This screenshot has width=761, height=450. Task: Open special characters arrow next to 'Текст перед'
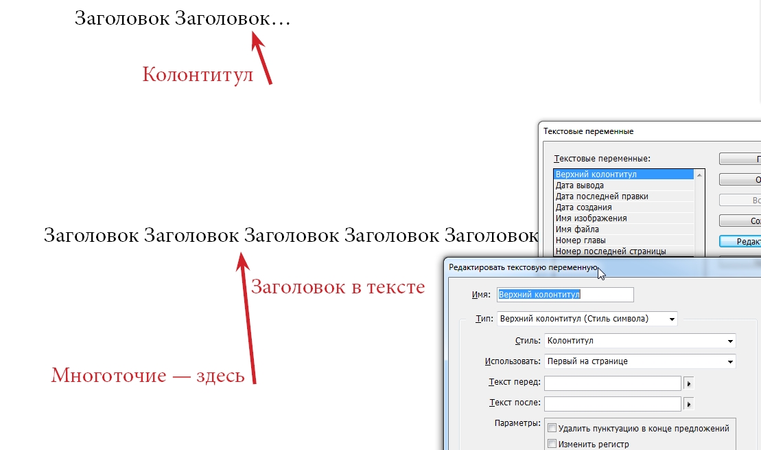[x=689, y=383]
